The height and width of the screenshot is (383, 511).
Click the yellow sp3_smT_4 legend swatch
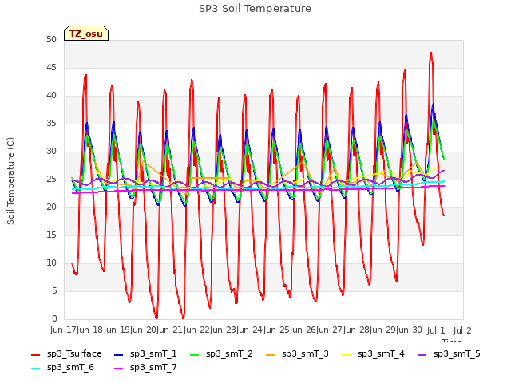[346, 354]
